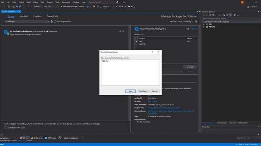Click the Save icon in the toolbar
The image size is (261, 146).
coord(17,6)
